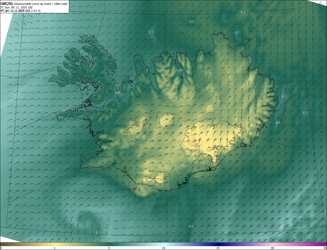Click the 4.9 value label south of Iceland

coord(191,226)
